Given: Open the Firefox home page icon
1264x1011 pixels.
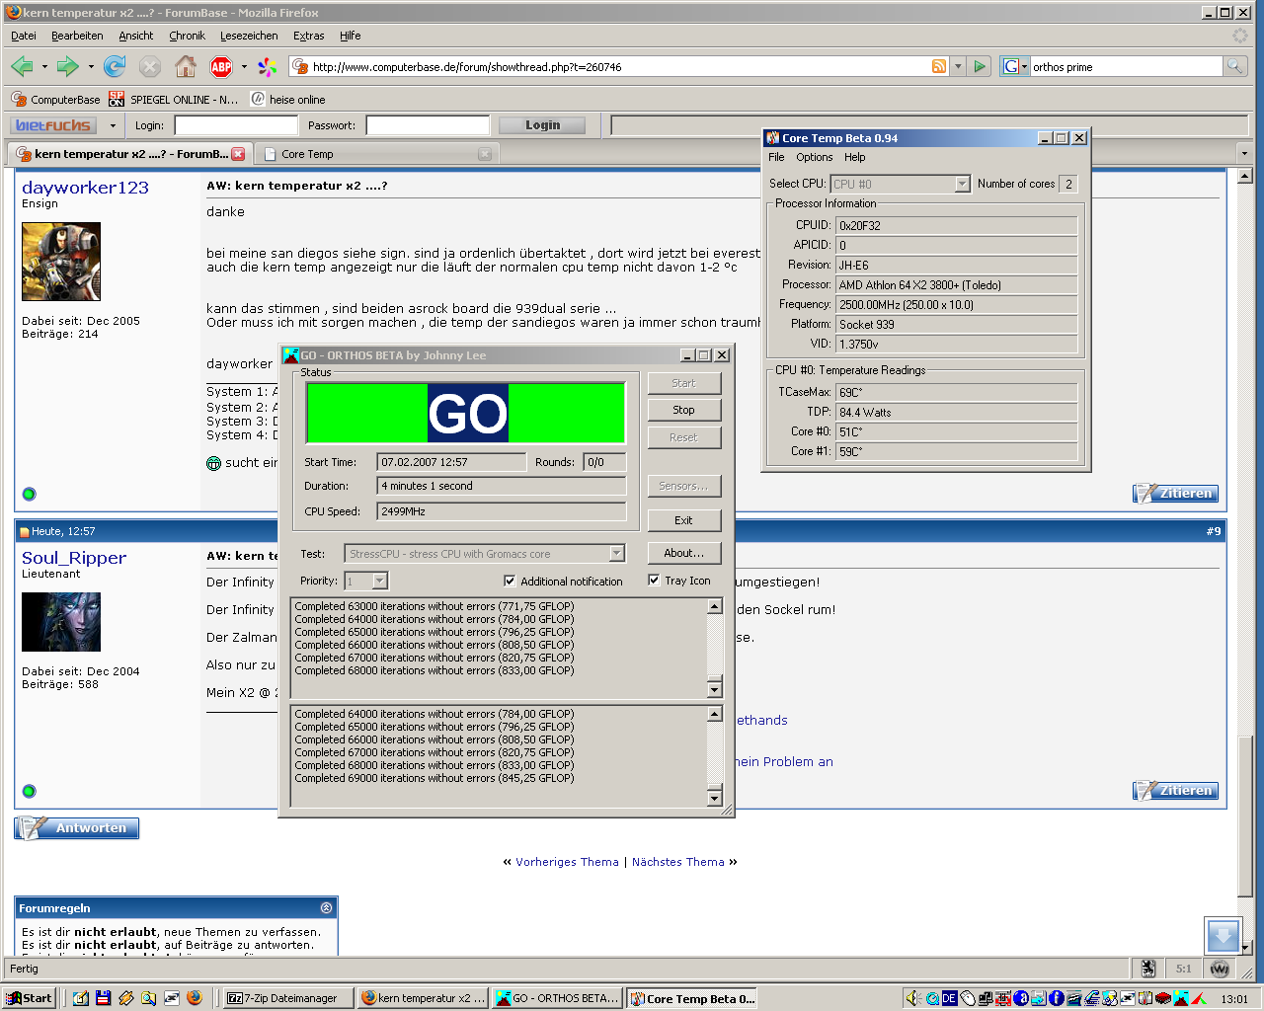Looking at the screenshot, I should coord(185,66).
